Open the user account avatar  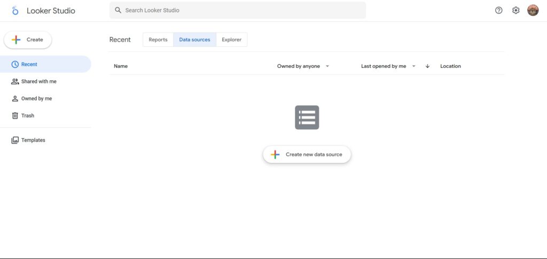pyautogui.click(x=533, y=11)
